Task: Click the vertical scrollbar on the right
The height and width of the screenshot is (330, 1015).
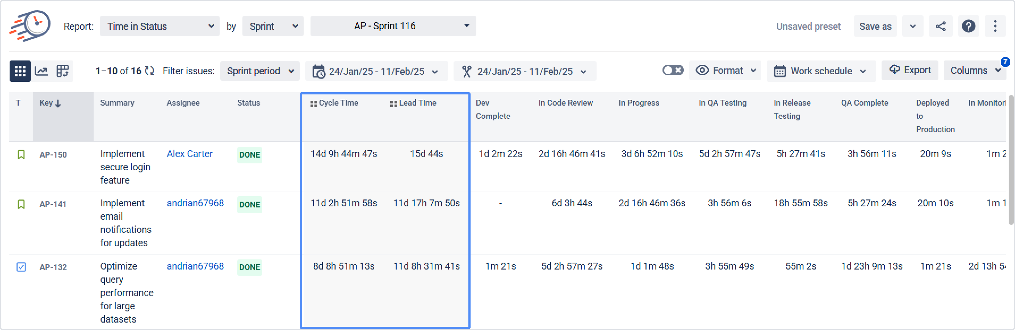Action: (x=1011, y=159)
